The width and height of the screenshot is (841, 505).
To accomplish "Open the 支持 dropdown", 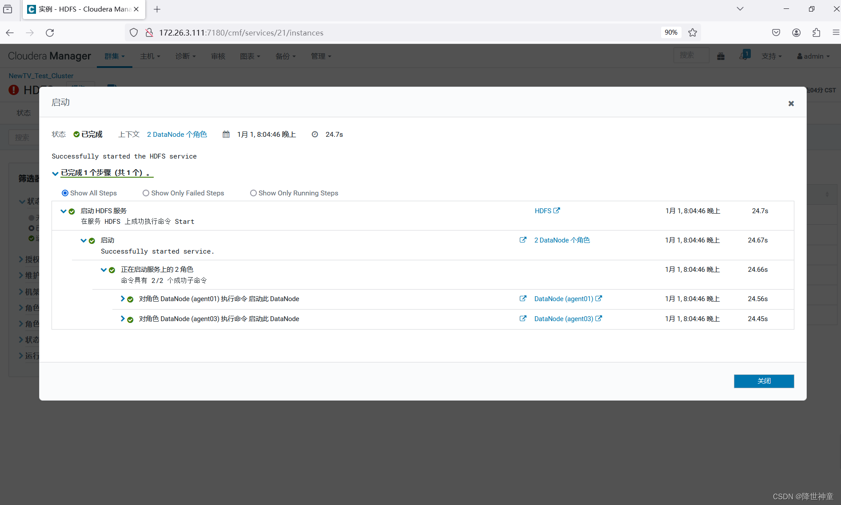I will pos(772,56).
